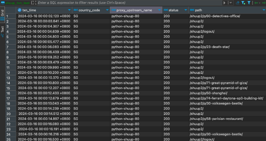
Task: Open the status column filter dropdown
Action: coord(185,10)
